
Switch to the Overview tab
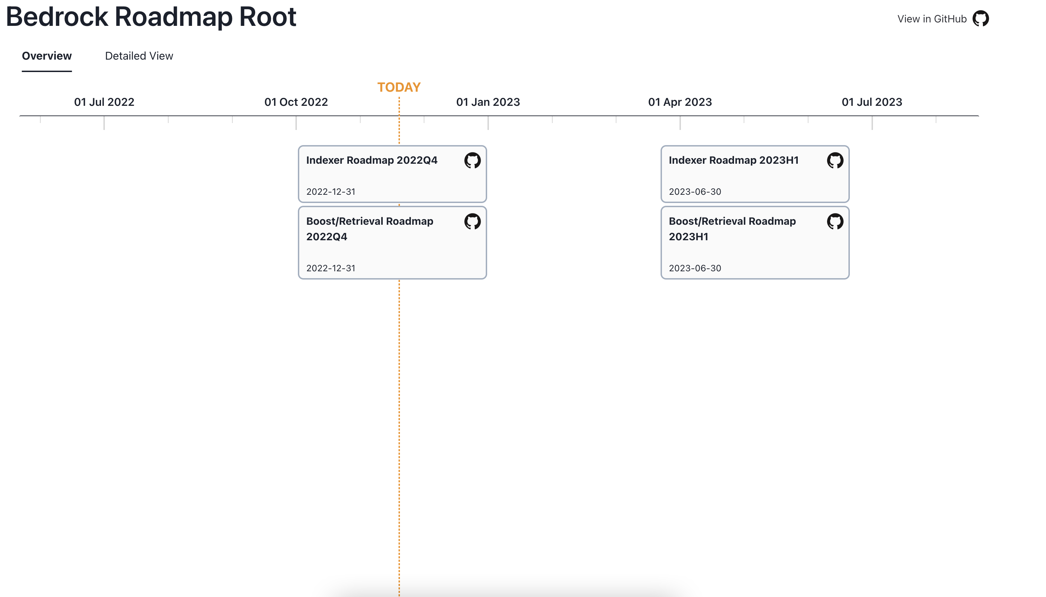click(x=47, y=56)
